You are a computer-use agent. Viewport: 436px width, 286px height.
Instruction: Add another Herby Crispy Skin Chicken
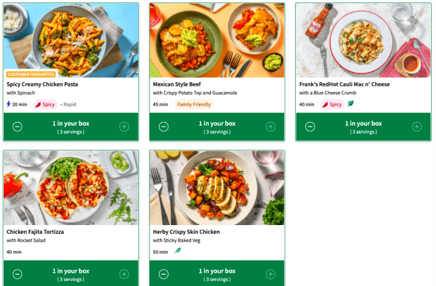point(270,274)
